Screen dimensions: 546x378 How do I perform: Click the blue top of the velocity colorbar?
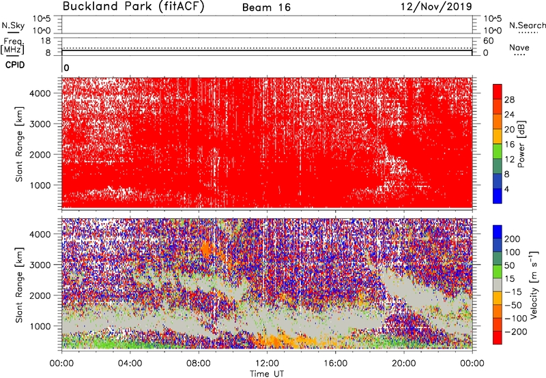(498, 232)
